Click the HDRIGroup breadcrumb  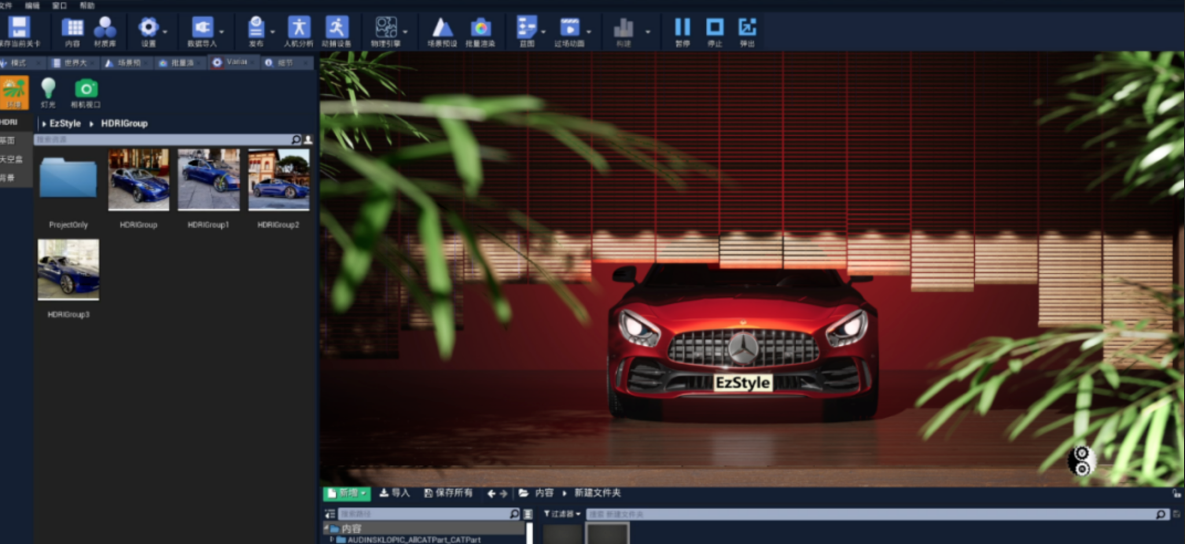[124, 123]
